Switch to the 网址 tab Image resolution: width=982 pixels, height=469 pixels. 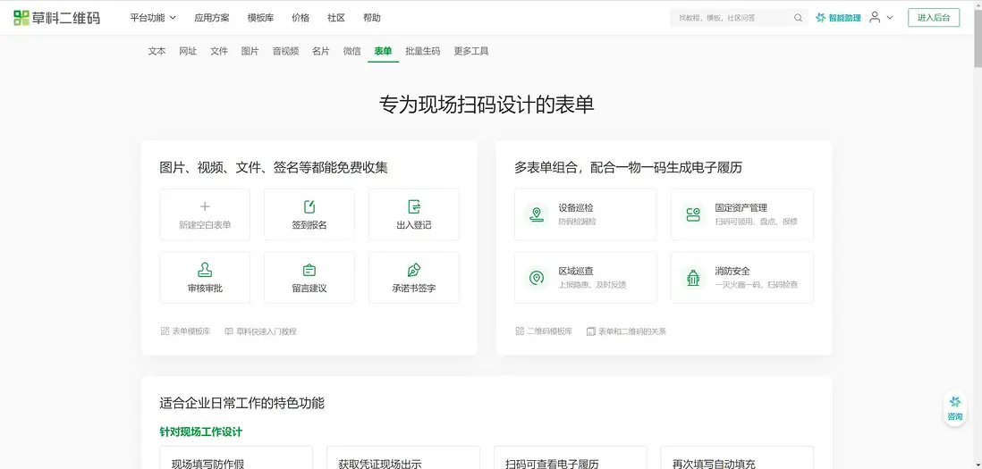click(x=188, y=51)
